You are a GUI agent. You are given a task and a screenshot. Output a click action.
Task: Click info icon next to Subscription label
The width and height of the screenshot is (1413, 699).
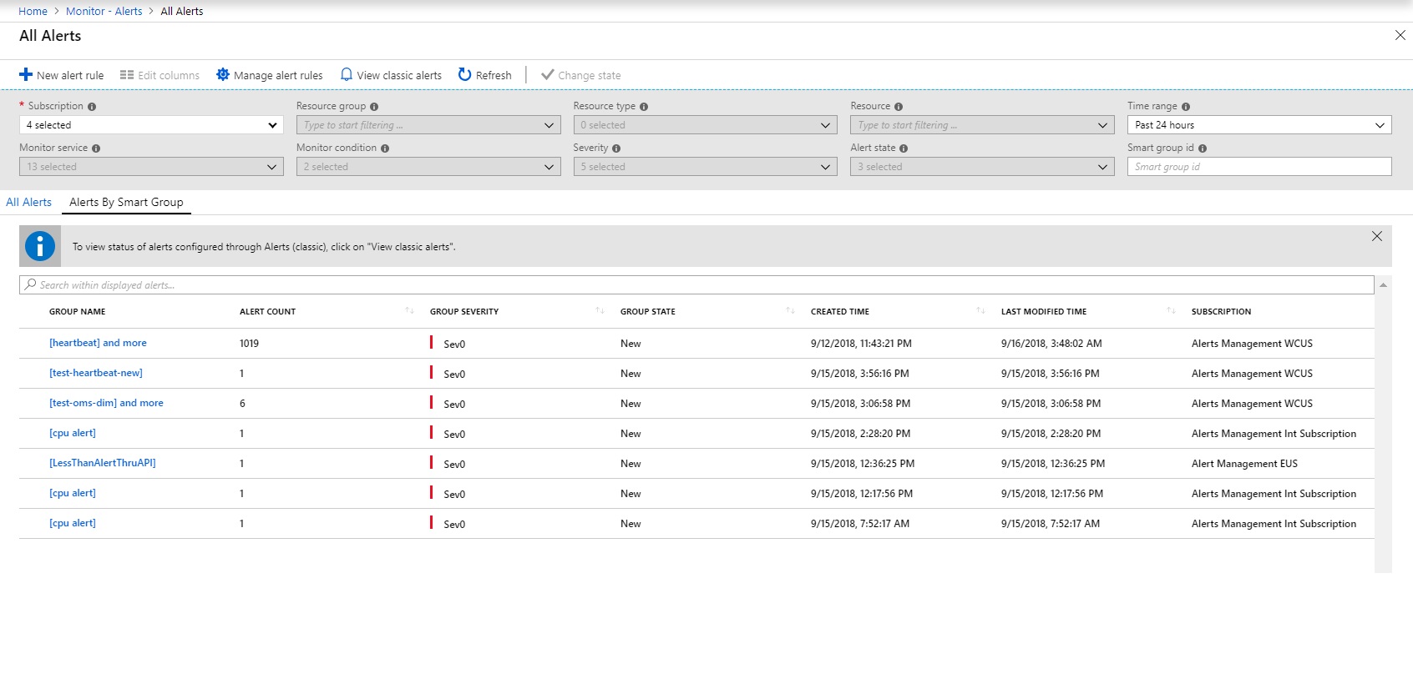tap(92, 107)
